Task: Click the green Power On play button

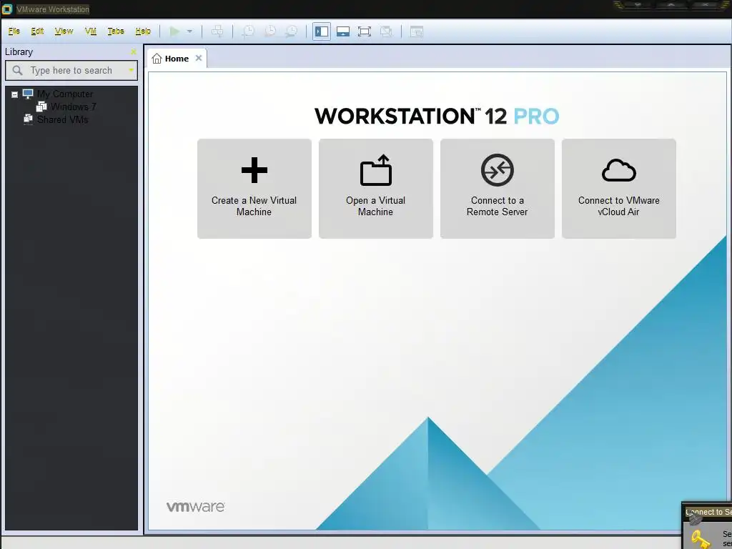Action: 174,31
